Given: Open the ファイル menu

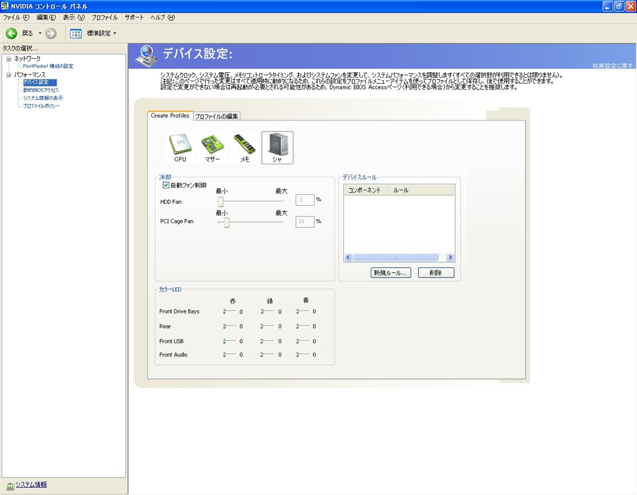Looking at the screenshot, I should (16, 17).
